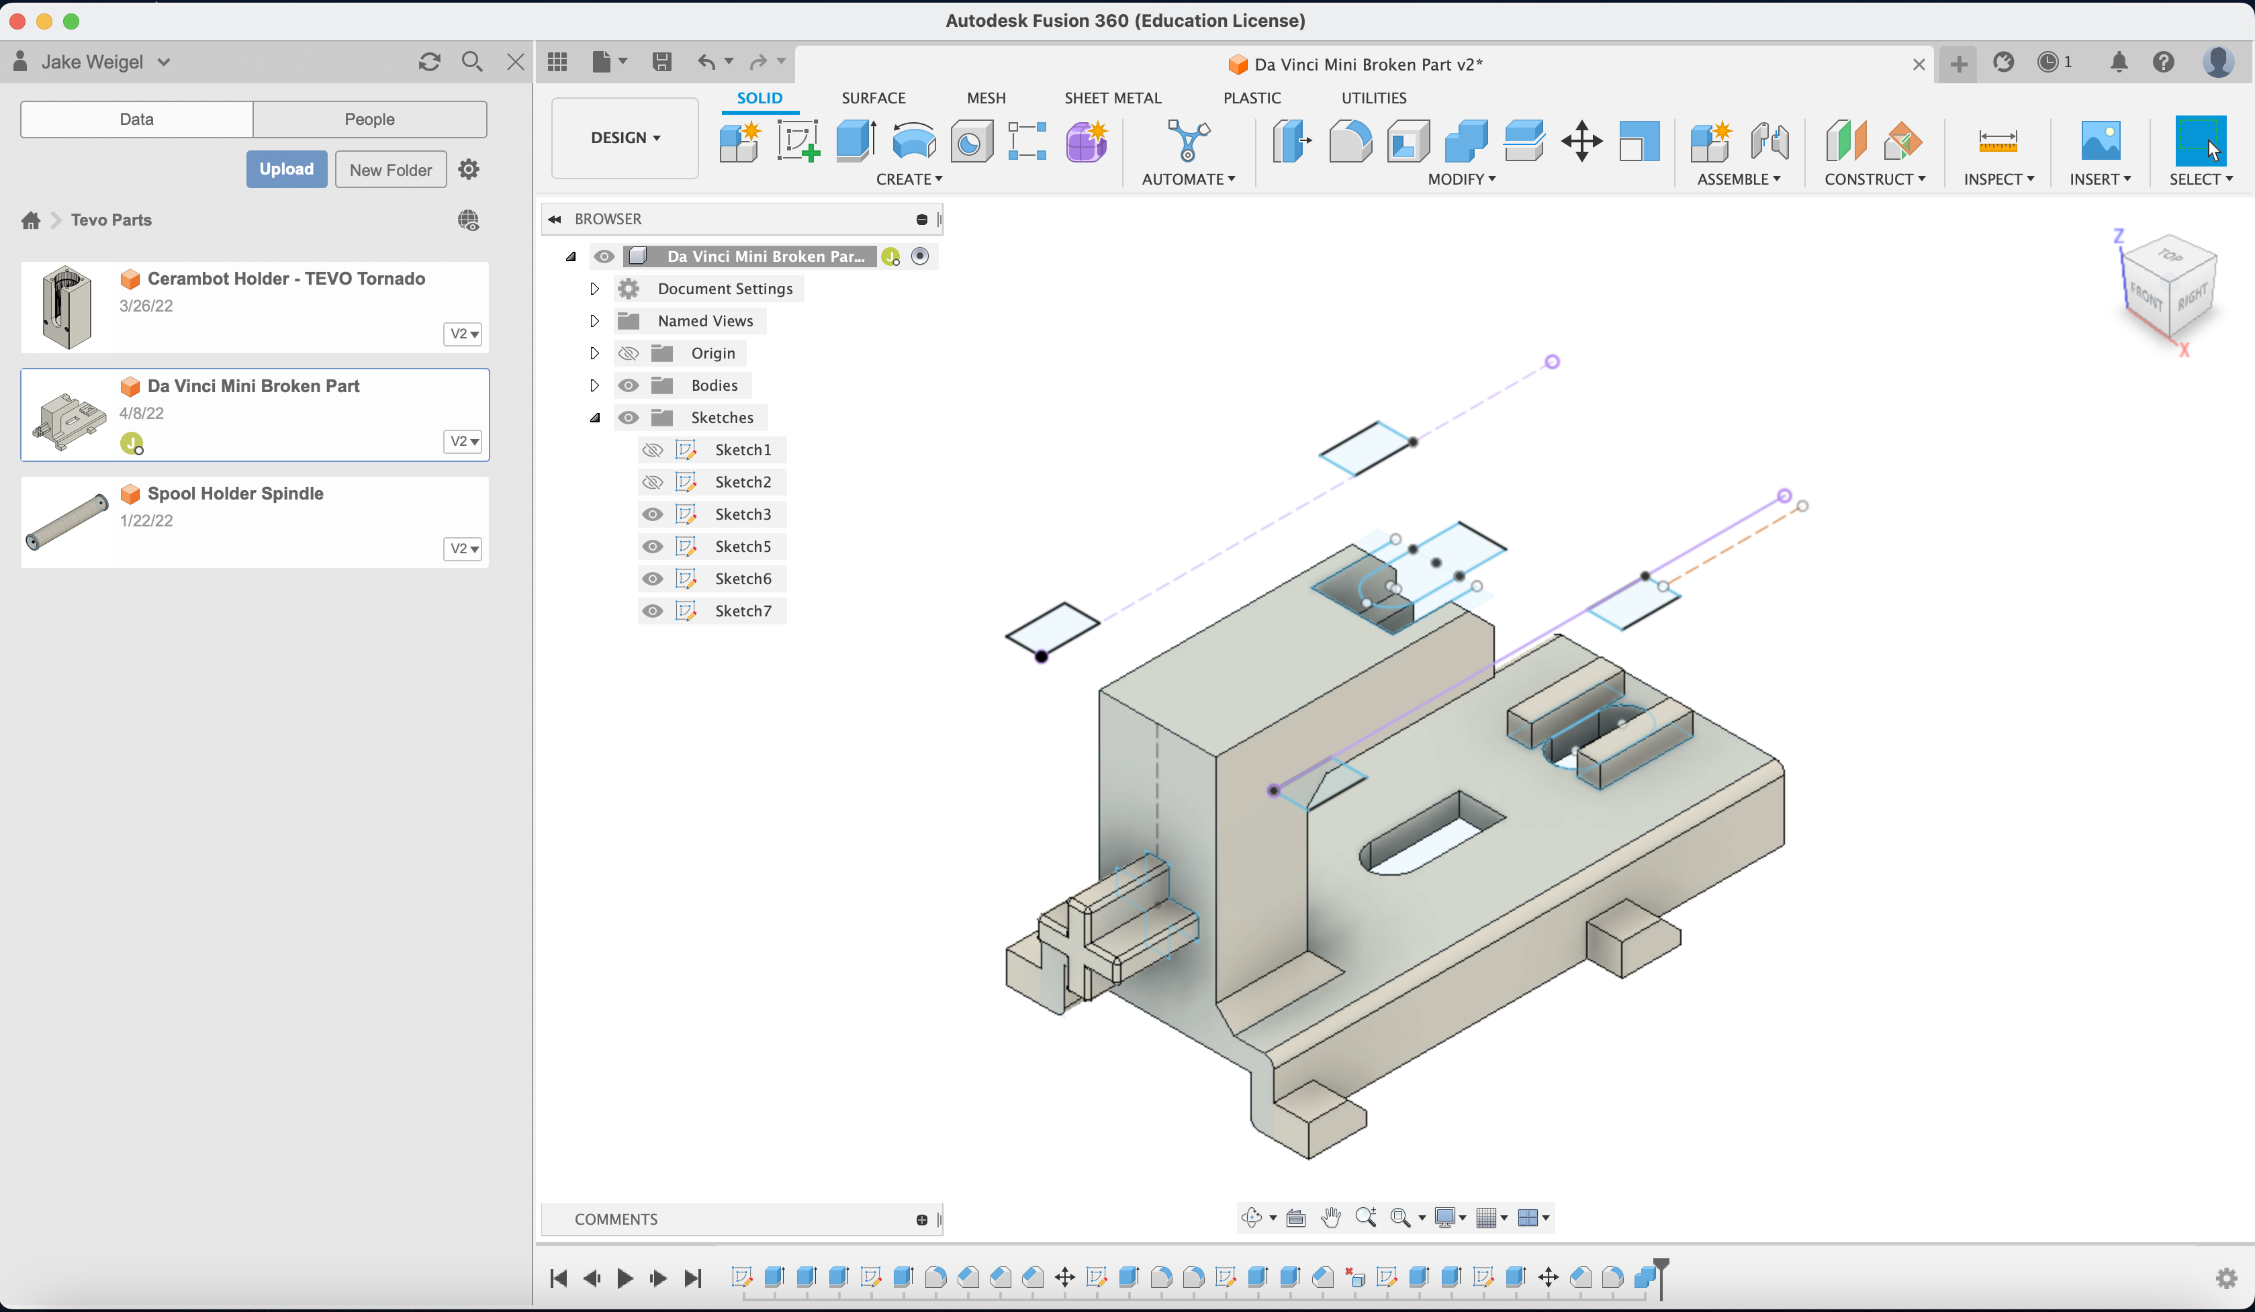Open the Rectangular Pattern tool
The height and width of the screenshot is (1312, 2255).
1027,142
